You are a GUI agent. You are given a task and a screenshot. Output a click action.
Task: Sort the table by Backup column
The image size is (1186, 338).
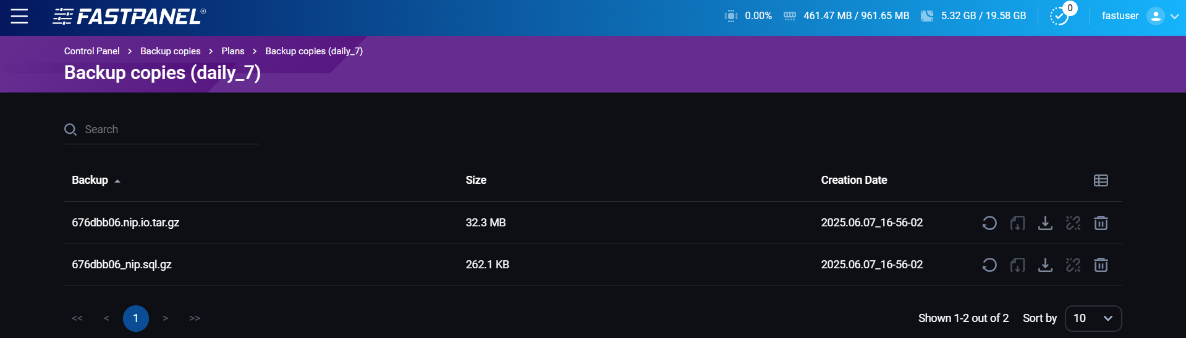click(x=90, y=180)
